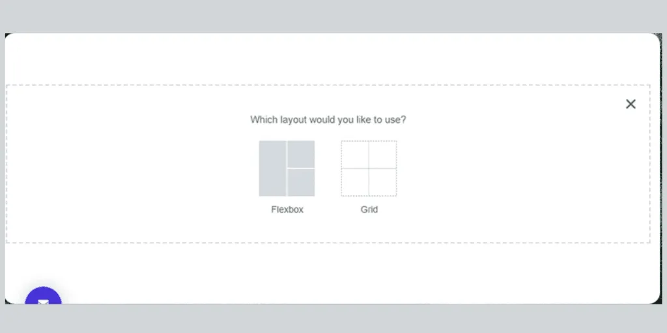Click the tall left column of Flexbox icon
The width and height of the screenshot is (667, 333).
click(x=273, y=168)
